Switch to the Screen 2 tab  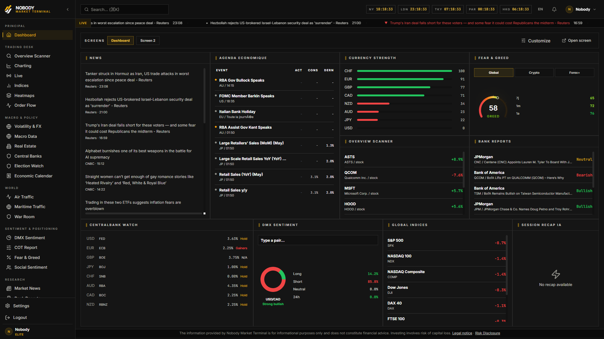(x=148, y=40)
